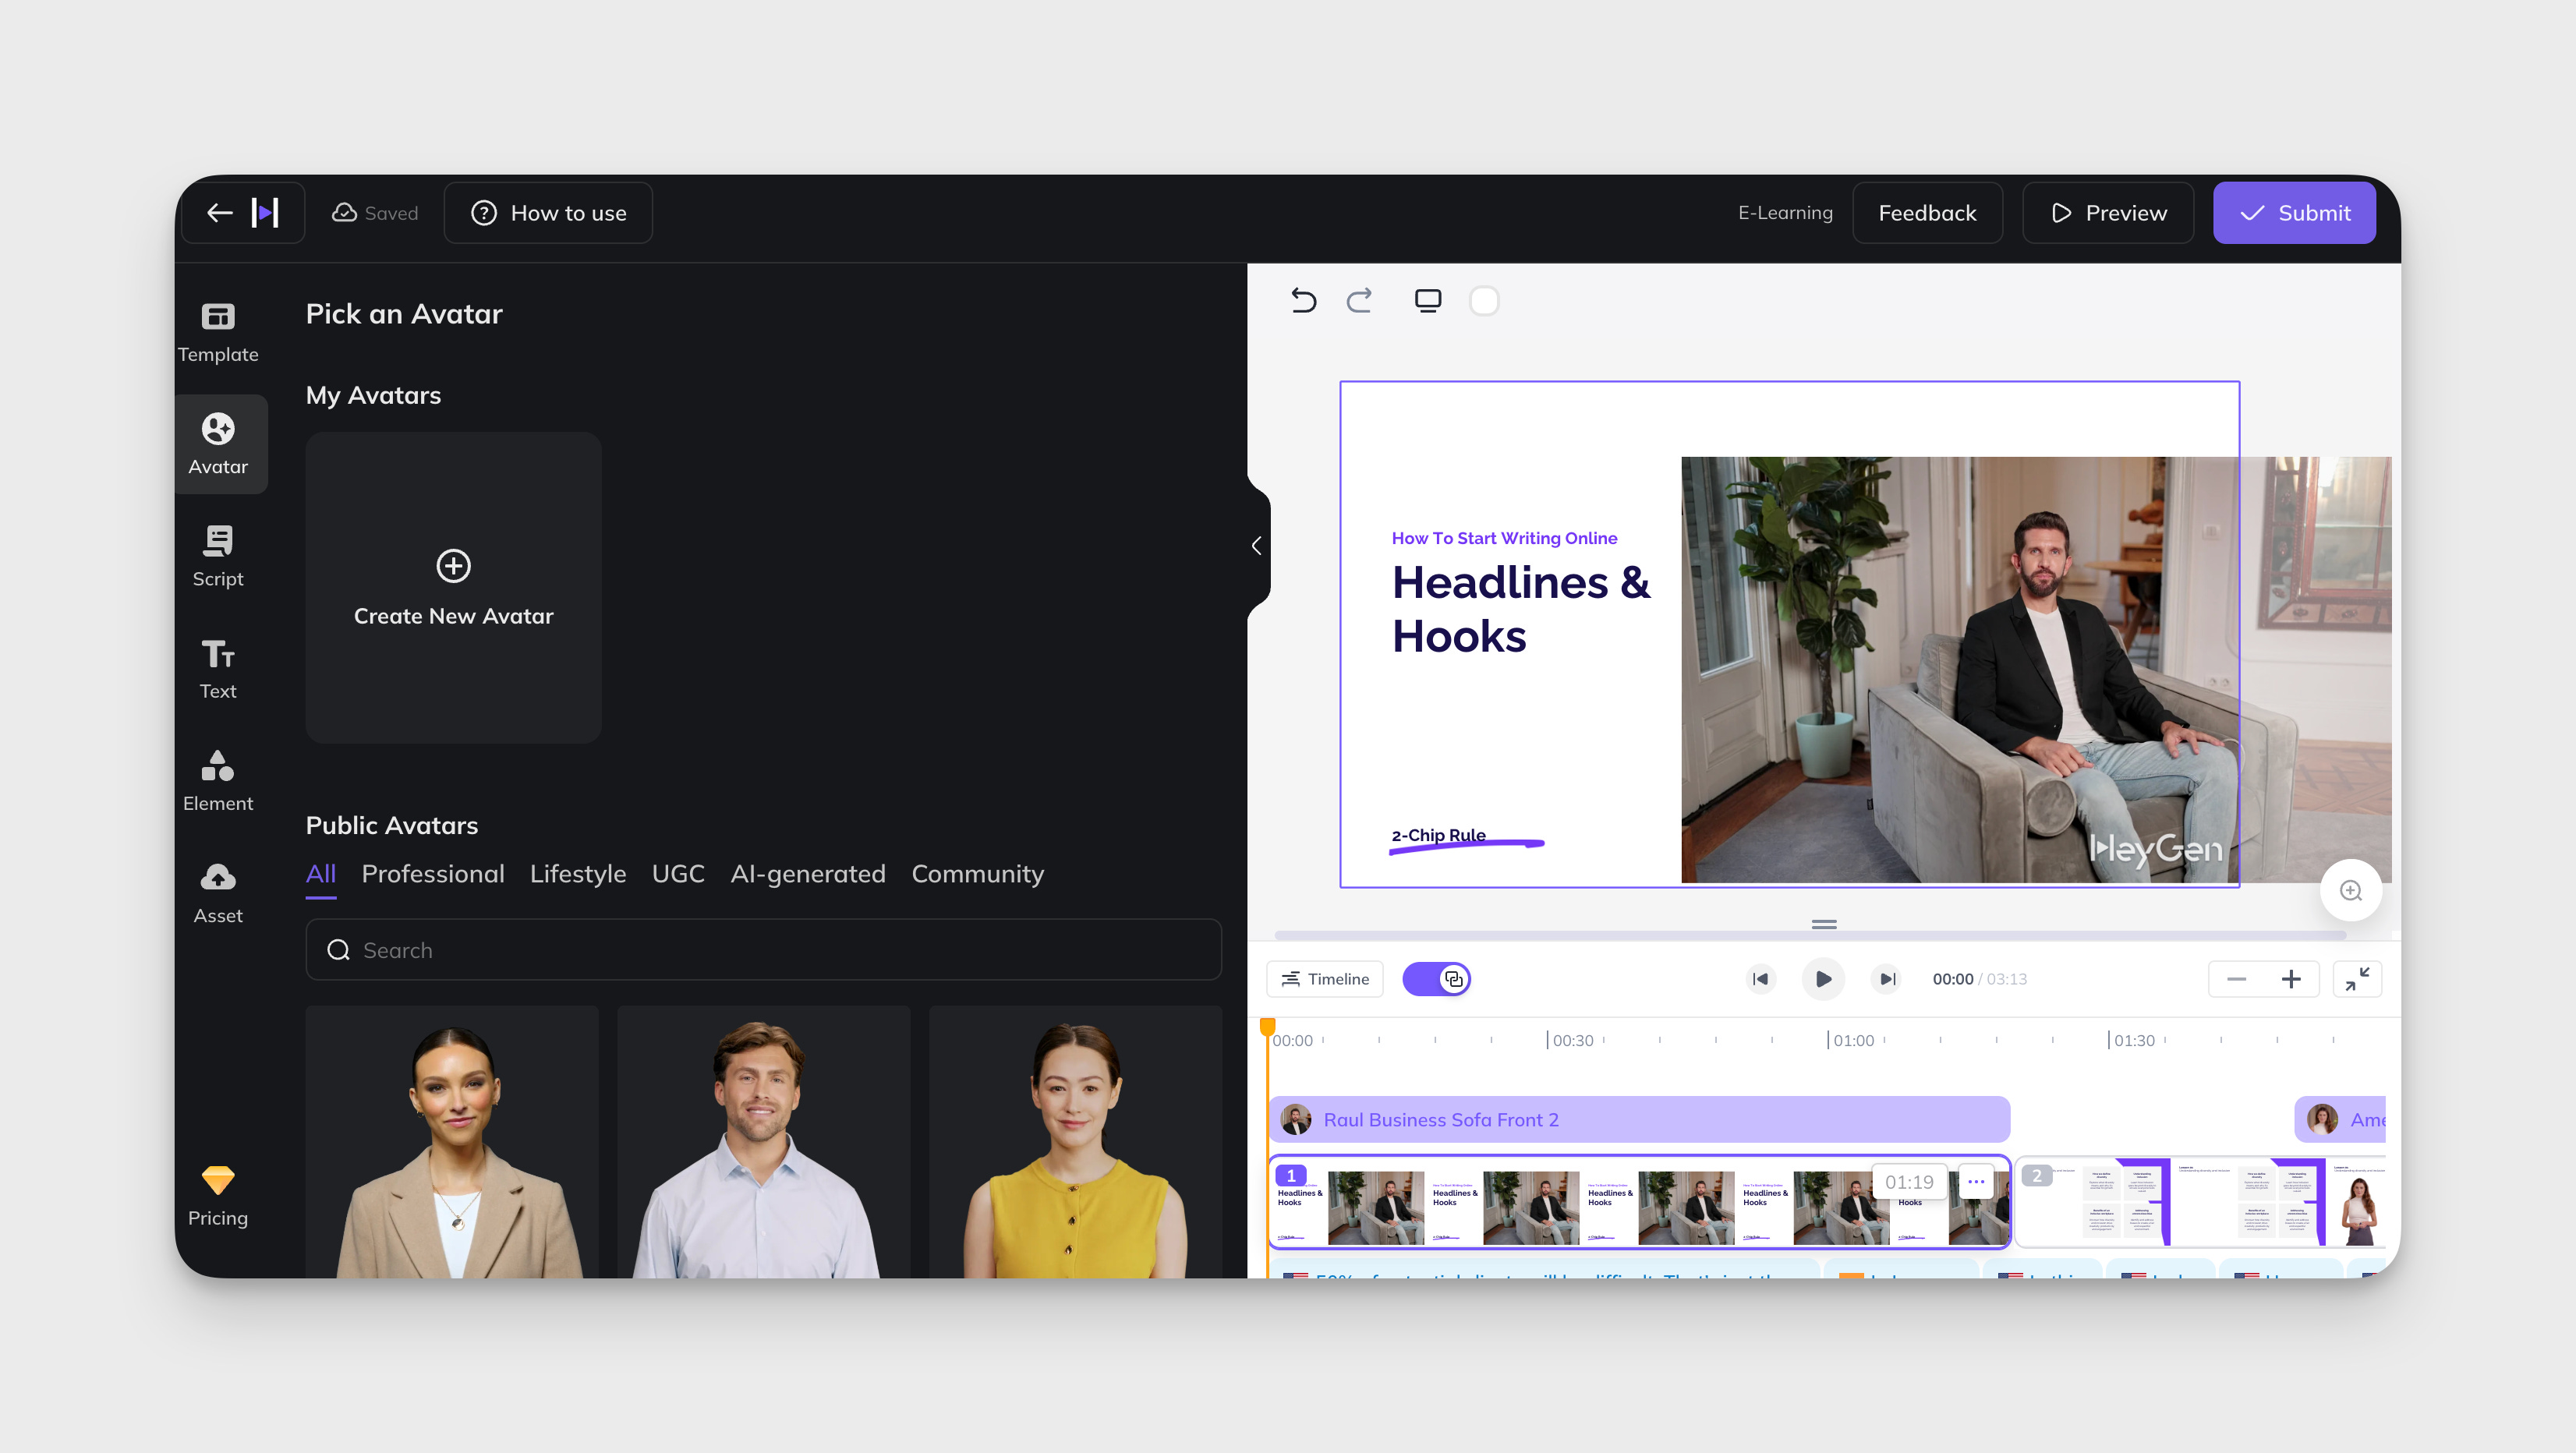This screenshot has width=2576, height=1453.
Task: Click into the avatar Search field
Action: coord(763,949)
